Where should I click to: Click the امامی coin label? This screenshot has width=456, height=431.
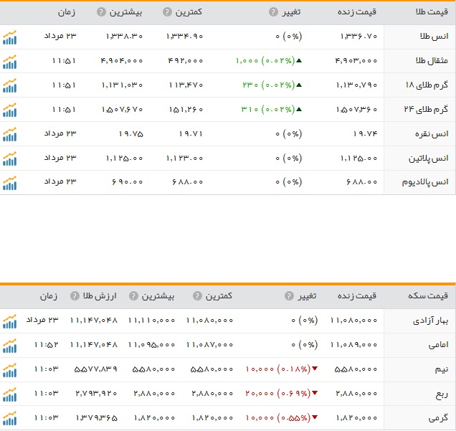click(438, 345)
